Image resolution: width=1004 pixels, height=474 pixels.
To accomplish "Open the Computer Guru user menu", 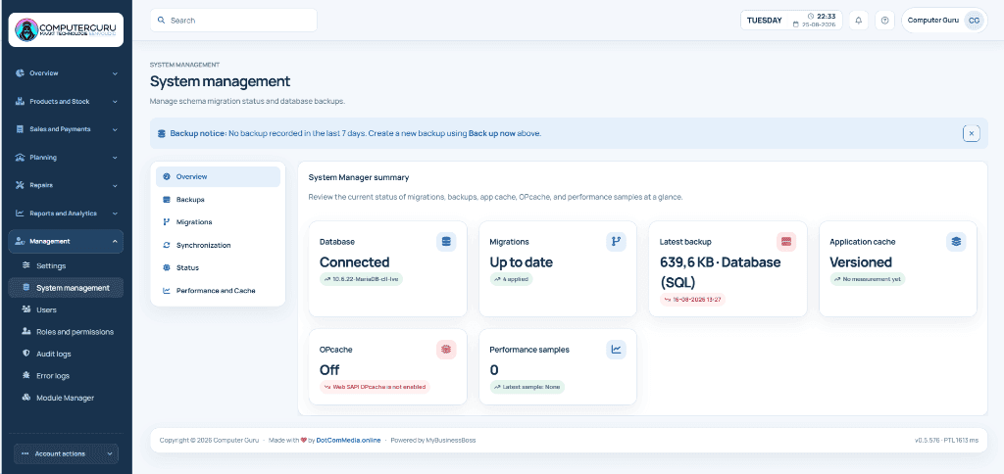I will 944,21.
